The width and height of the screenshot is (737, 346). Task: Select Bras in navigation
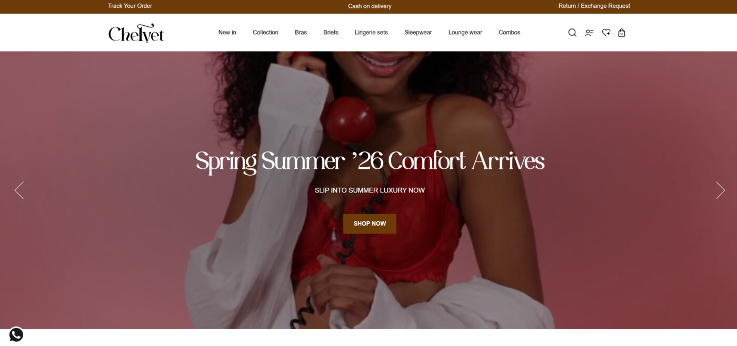(301, 33)
